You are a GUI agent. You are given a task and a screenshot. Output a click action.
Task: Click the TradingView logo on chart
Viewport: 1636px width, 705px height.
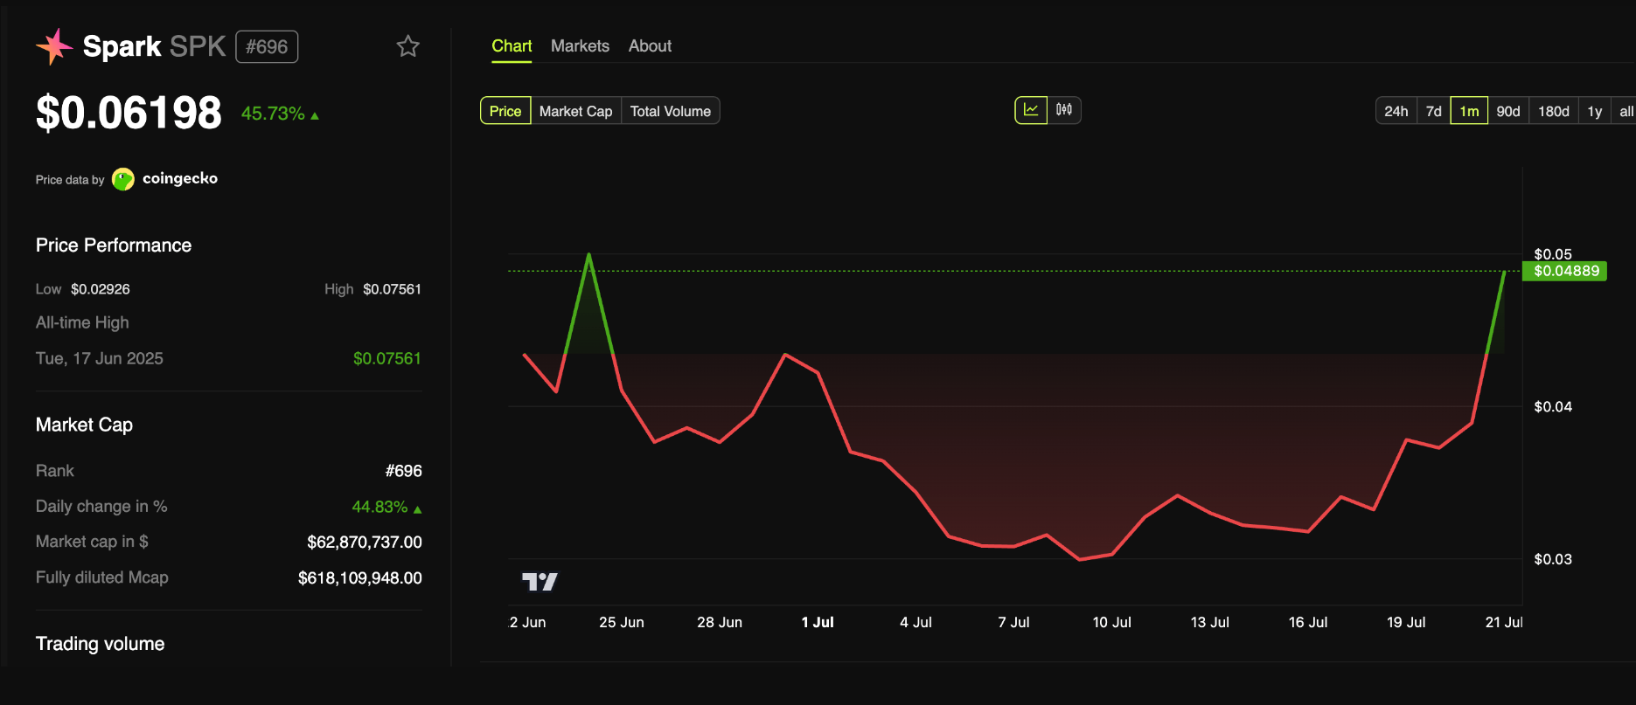pyautogui.click(x=540, y=582)
